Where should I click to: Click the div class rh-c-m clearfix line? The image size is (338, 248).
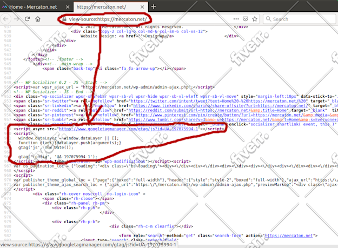[x=151, y=226]
